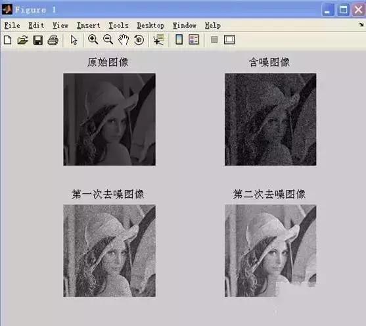Select the Edit Plot arrow tool
The image size is (366, 326).
[x=74, y=40]
